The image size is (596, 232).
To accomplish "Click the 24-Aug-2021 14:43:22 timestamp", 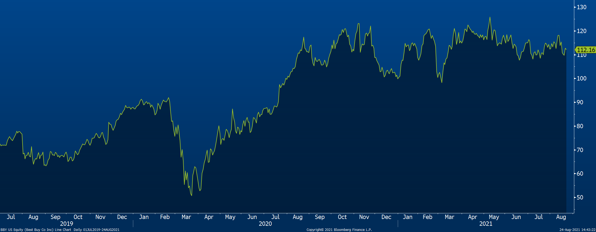I will 578,230.
